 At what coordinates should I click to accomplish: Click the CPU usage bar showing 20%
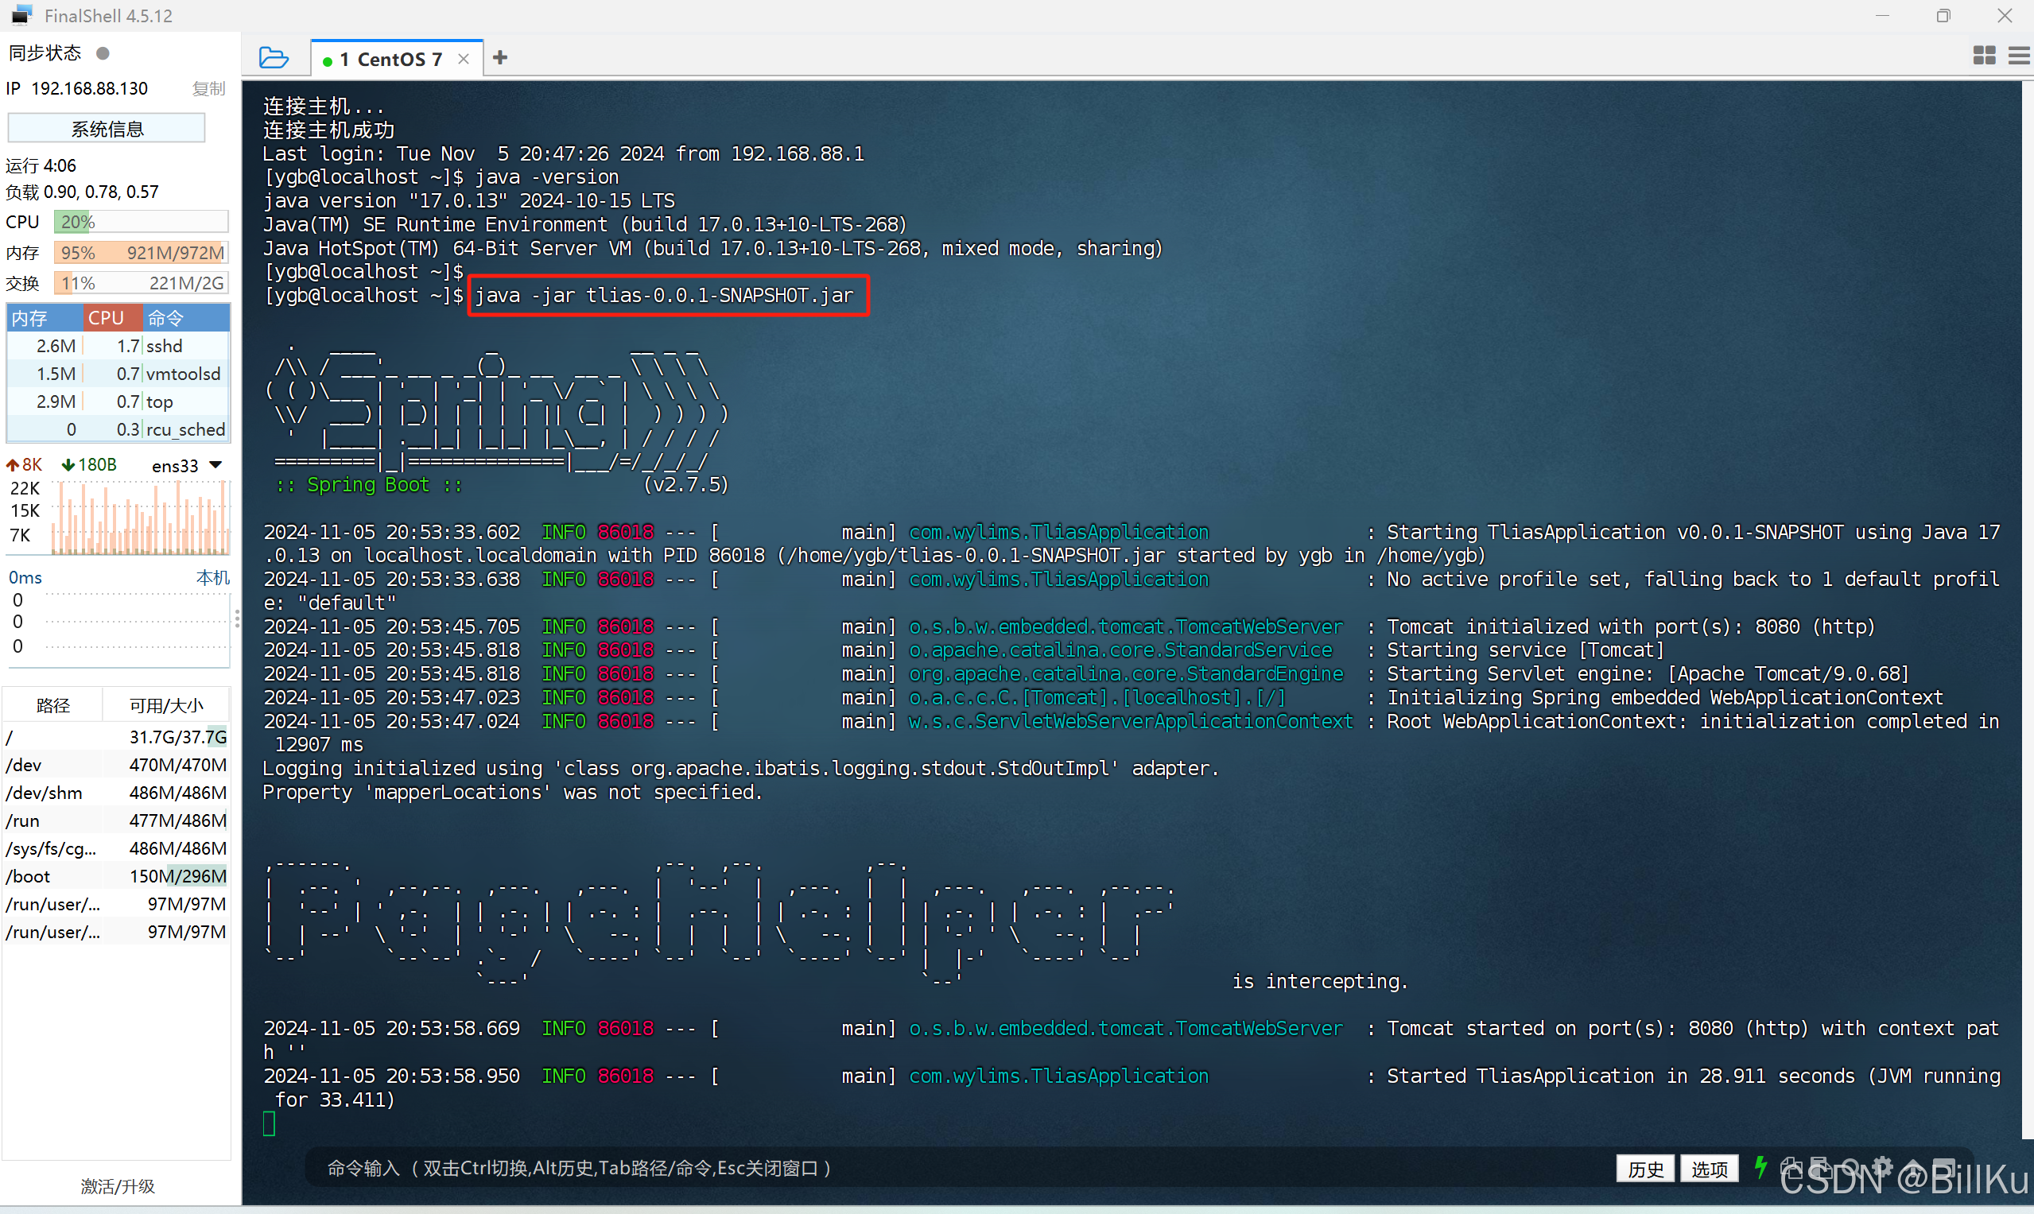(x=141, y=222)
